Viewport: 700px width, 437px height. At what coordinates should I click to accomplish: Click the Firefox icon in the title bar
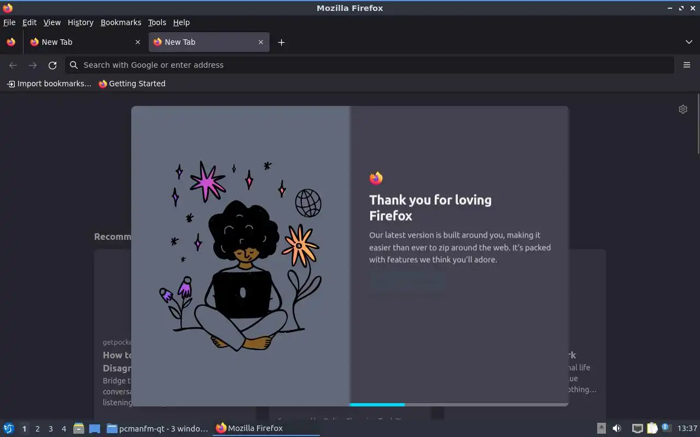point(8,8)
